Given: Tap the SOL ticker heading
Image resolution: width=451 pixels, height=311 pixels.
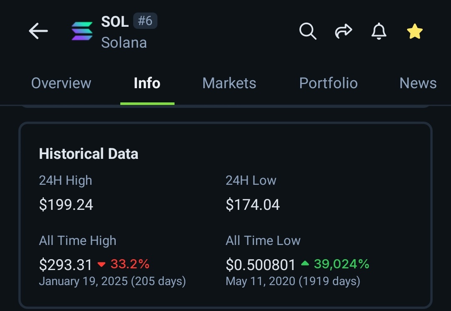Looking at the screenshot, I should [115, 22].
